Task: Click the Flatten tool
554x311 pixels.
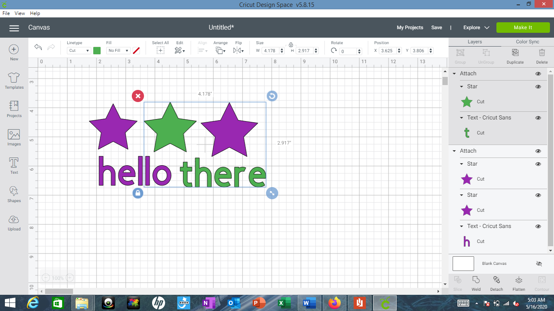Action: [x=519, y=283]
